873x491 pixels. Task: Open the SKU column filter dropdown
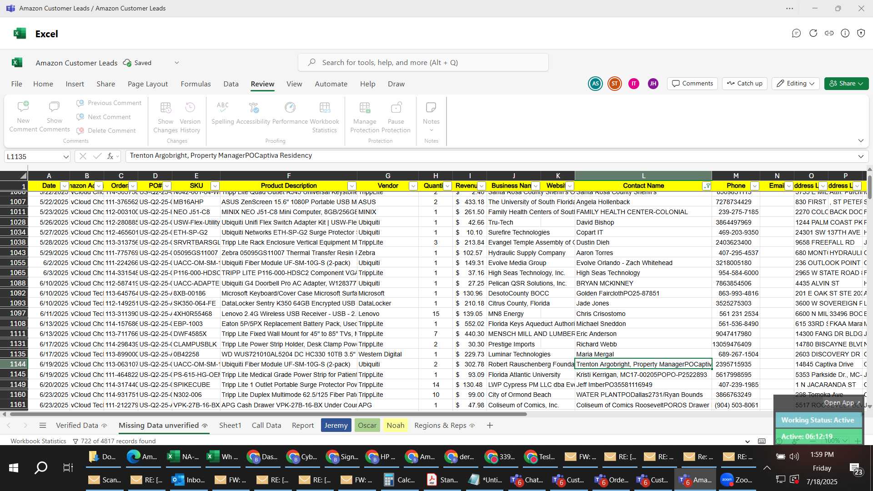[x=215, y=186]
